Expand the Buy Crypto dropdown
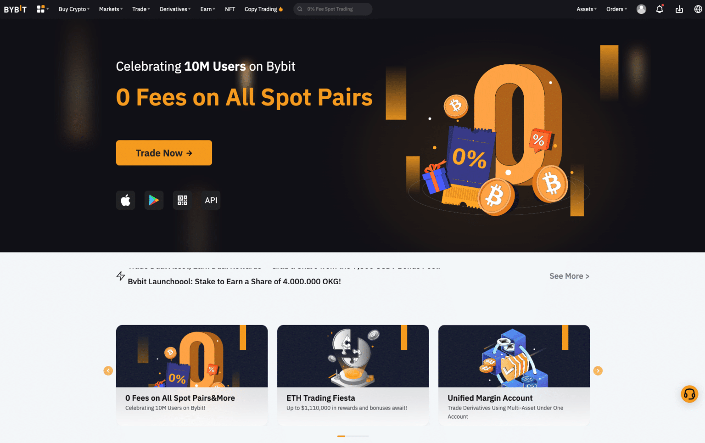Screen dimensions: 705x443 click(x=74, y=9)
